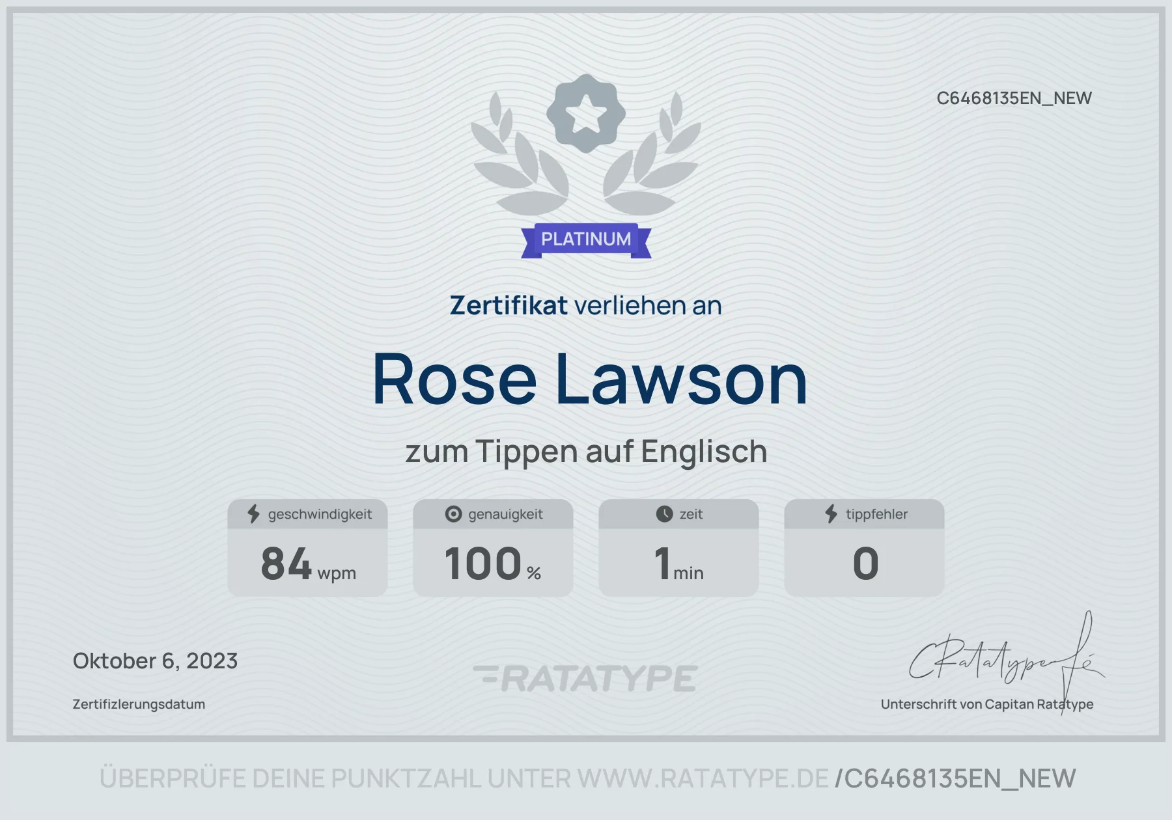Click the 1 min time value
The width and height of the screenshot is (1172, 820).
(x=679, y=564)
